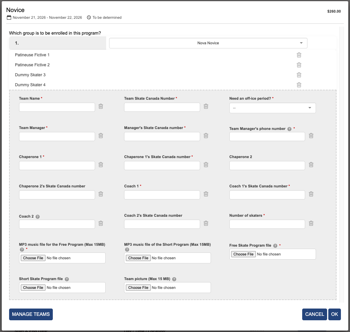Focus the Number of skaters field
Viewport: 350px width, 332px height.
tap(267, 224)
